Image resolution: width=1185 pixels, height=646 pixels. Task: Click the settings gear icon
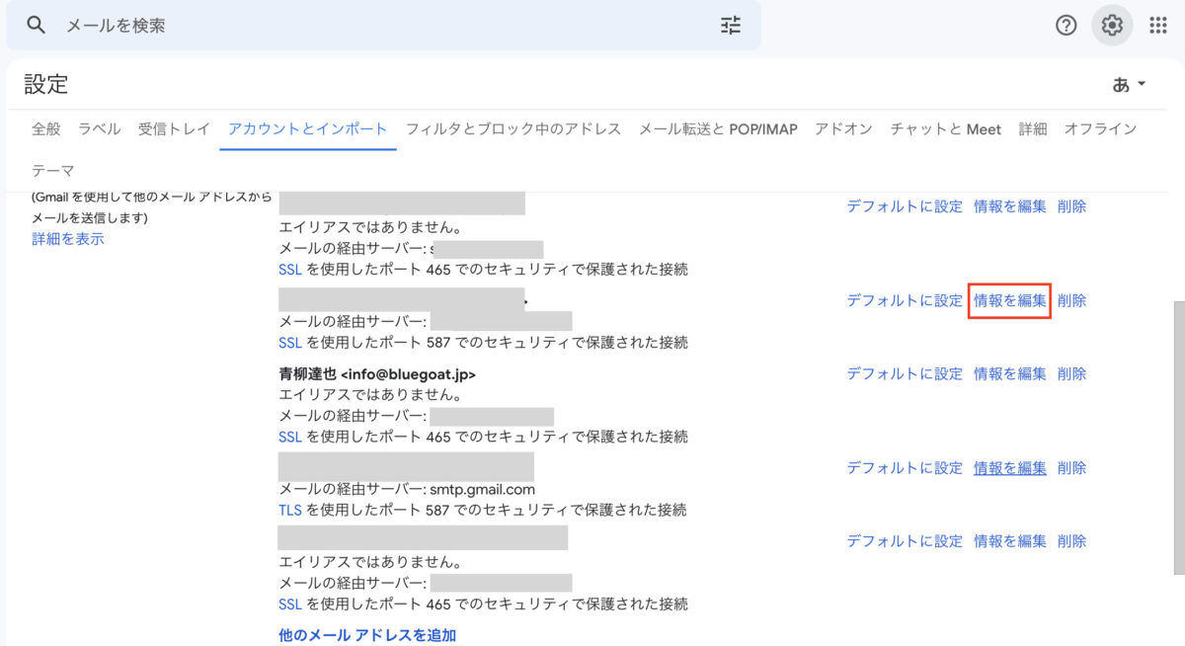point(1112,26)
